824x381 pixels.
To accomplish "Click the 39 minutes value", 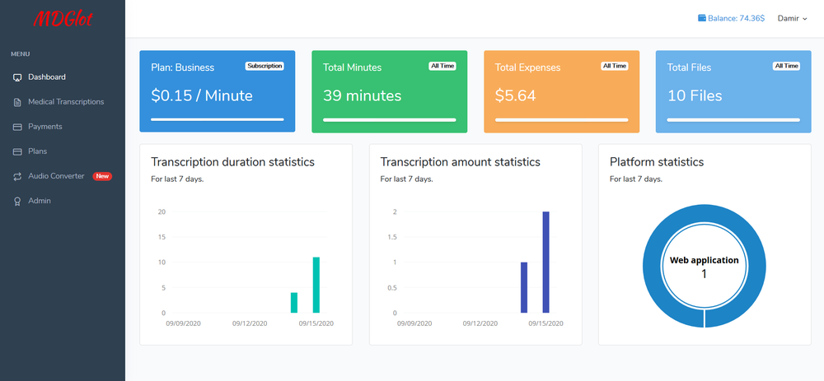I will pyautogui.click(x=362, y=95).
